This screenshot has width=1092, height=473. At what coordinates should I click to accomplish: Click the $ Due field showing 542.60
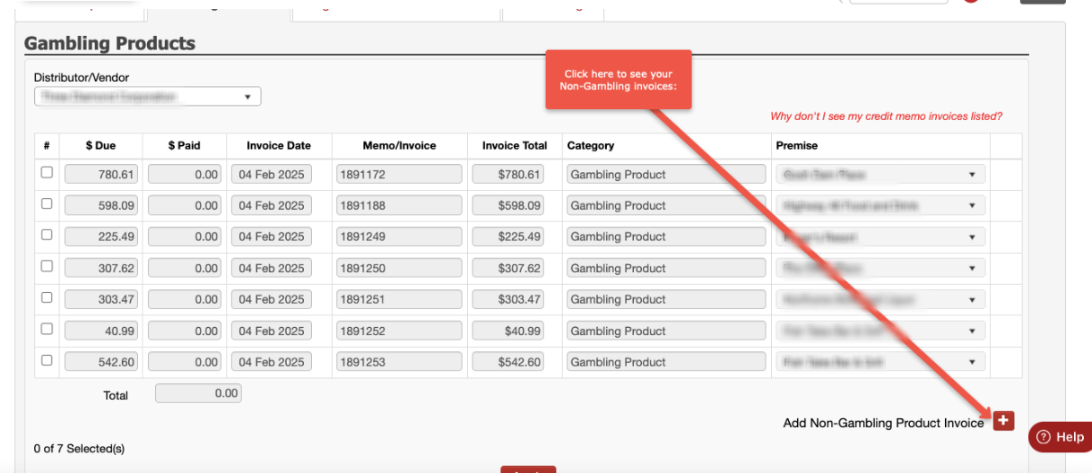click(x=101, y=363)
